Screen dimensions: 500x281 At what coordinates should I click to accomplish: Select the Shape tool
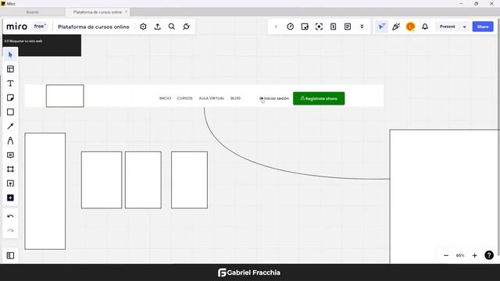click(x=10, y=112)
